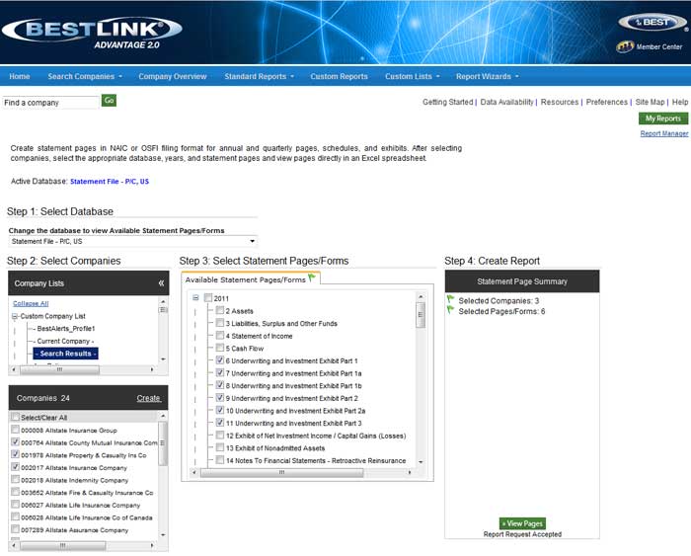The height and width of the screenshot is (556, 691).
Task: Click the My Reports button
Action: coord(663,119)
